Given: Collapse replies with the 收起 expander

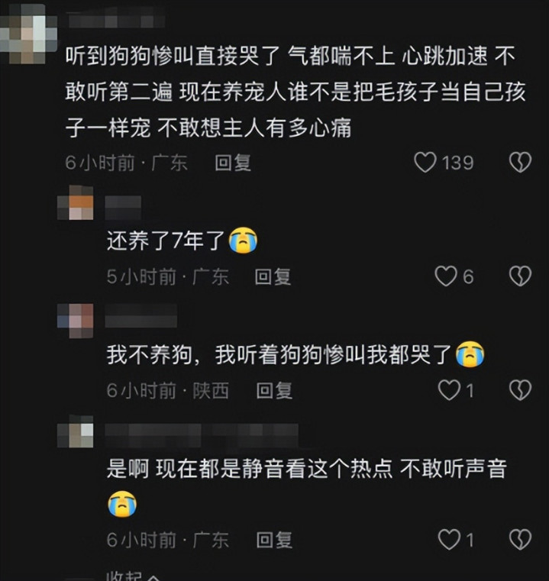Looking at the screenshot, I should pos(134,576).
